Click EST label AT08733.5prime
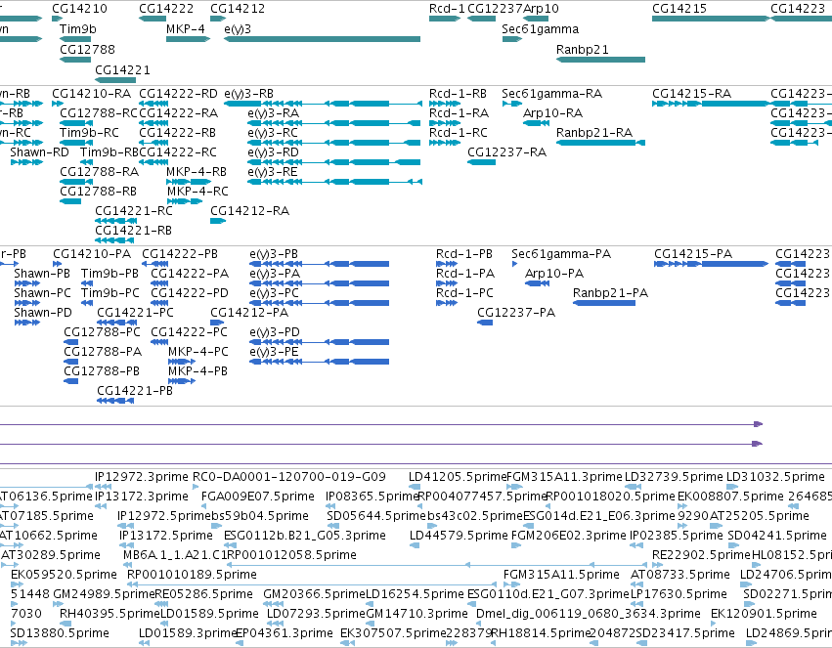 pyautogui.click(x=680, y=575)
